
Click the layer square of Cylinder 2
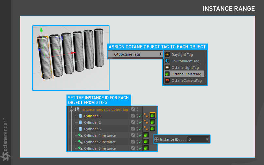(x=133, y=122)
